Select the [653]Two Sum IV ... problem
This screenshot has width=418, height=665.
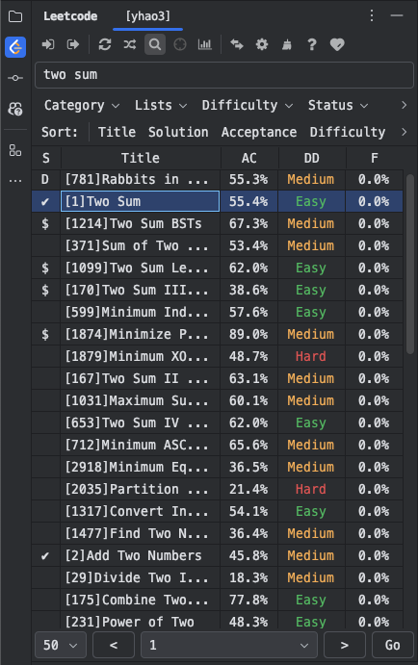point(140,422)
